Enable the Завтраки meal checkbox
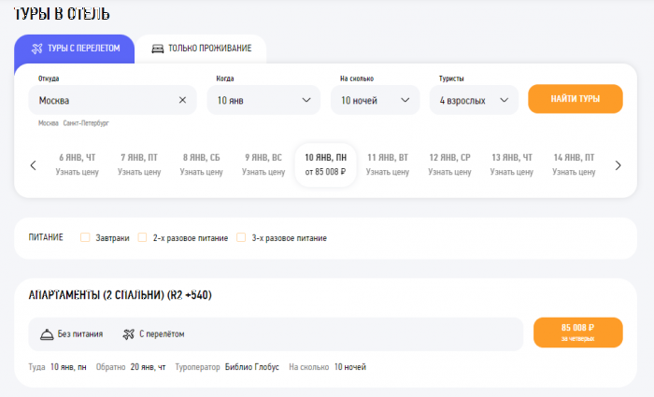654x397 pixels. coord(85,237)
